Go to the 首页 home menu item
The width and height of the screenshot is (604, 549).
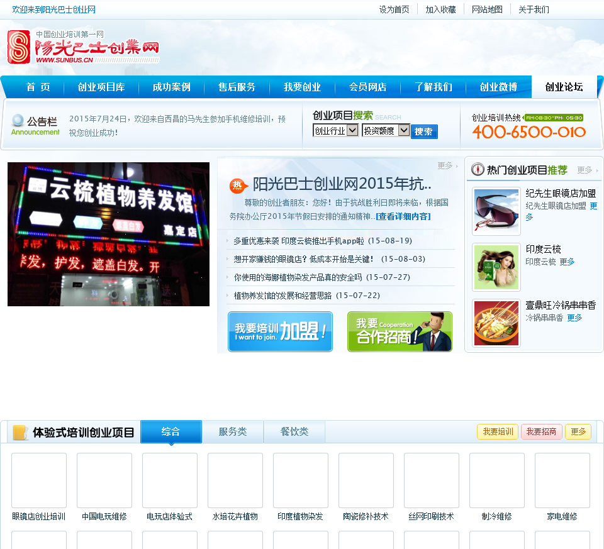tap(38, 87)
